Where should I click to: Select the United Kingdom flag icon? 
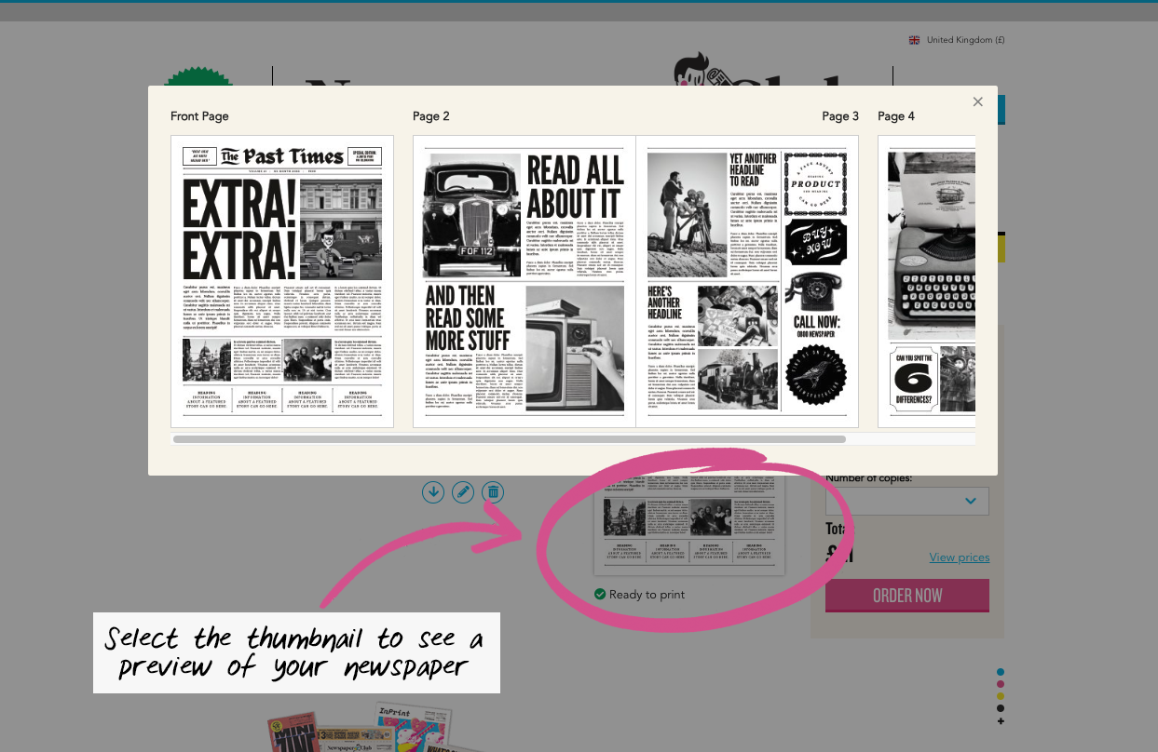point(914,40)
